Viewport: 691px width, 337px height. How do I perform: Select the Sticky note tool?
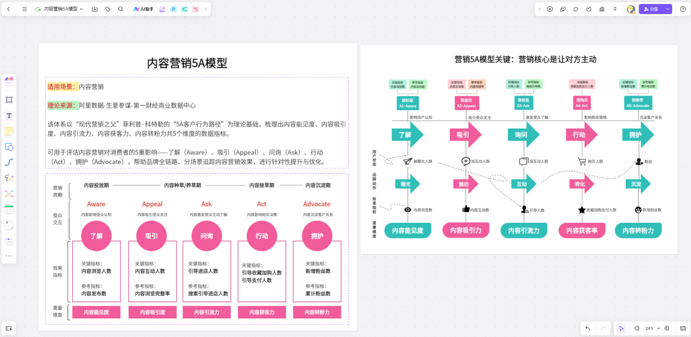(9, 131)
